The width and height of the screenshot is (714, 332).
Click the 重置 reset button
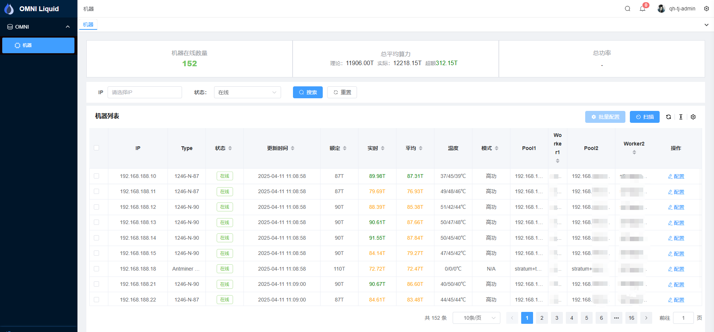tap(342, 92)
